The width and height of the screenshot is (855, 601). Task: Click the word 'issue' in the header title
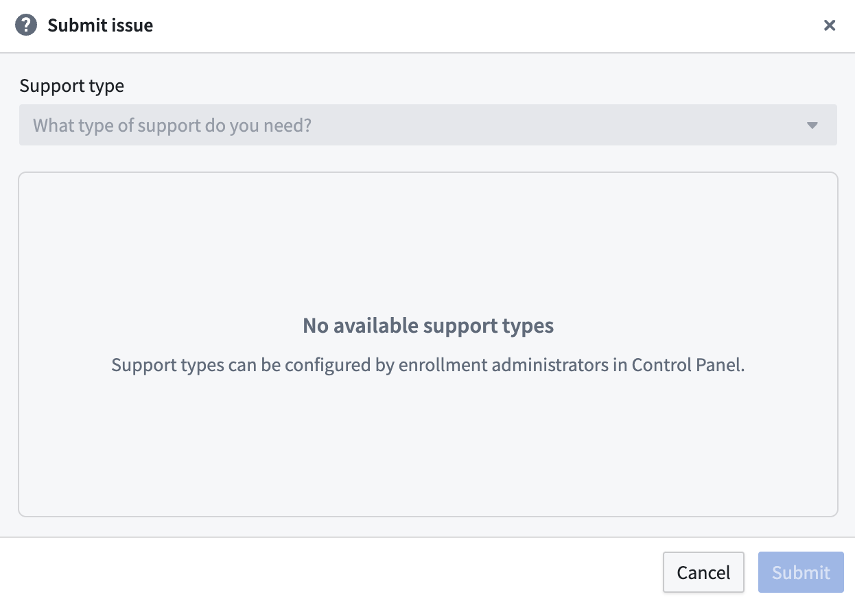pyautogui.click(x=132, y=25)
